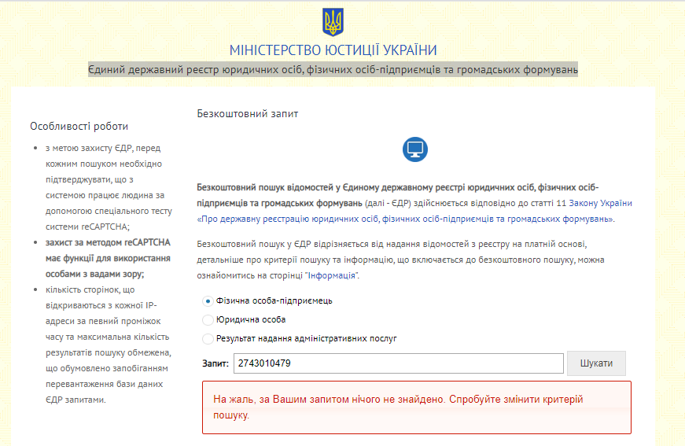
Task: Click the 'Безкоштовний запит' section heading
Action: tap(247, 114)
